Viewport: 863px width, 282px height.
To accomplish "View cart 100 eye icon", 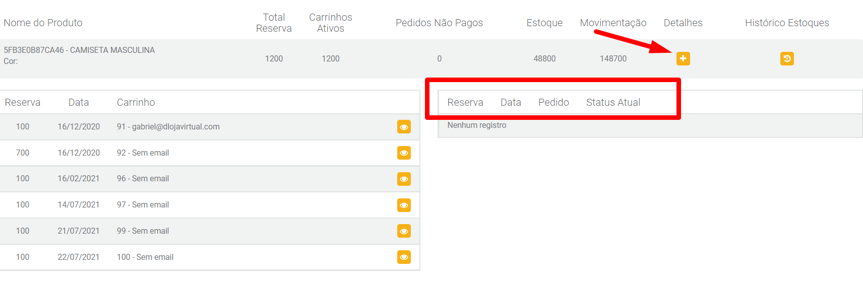I will (404, 257).
